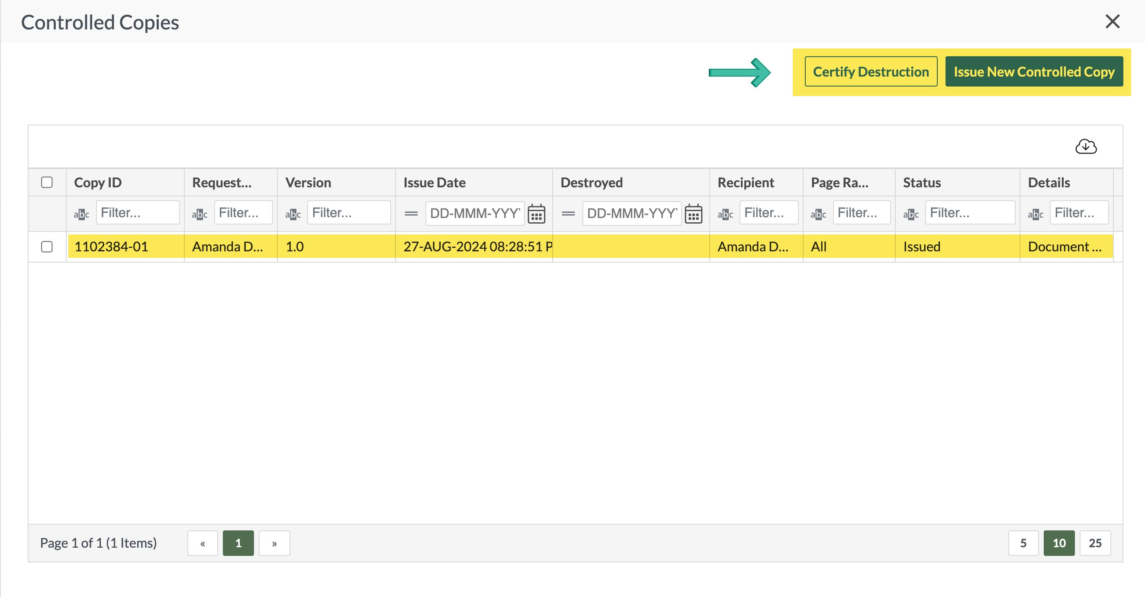Open the Details filter type icon
1145x597 pixels.
point(1035,214)
